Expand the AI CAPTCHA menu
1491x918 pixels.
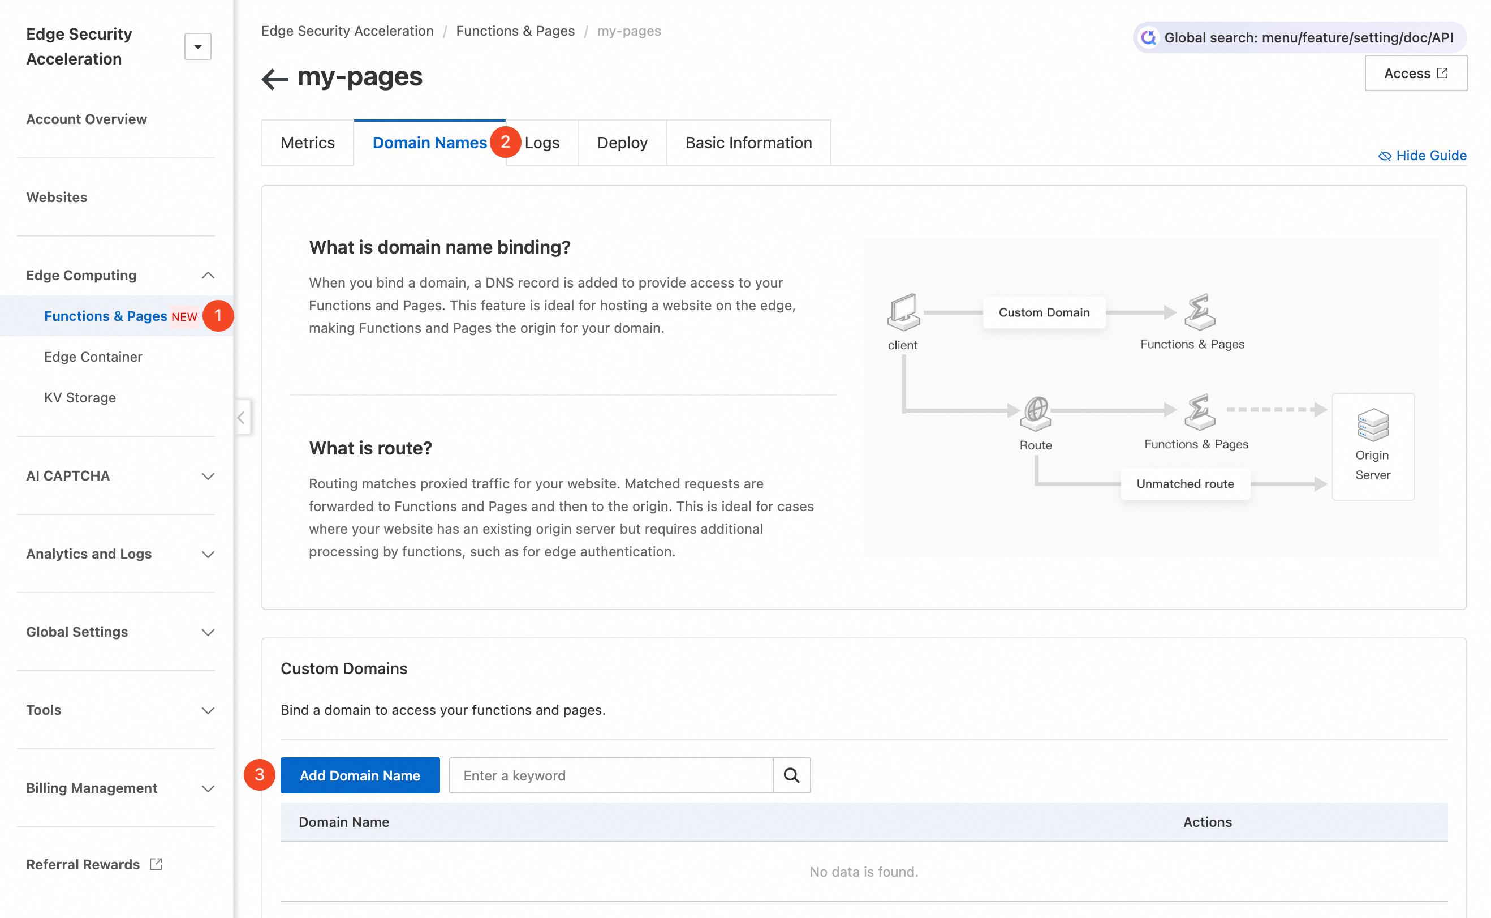click(208, 476)
